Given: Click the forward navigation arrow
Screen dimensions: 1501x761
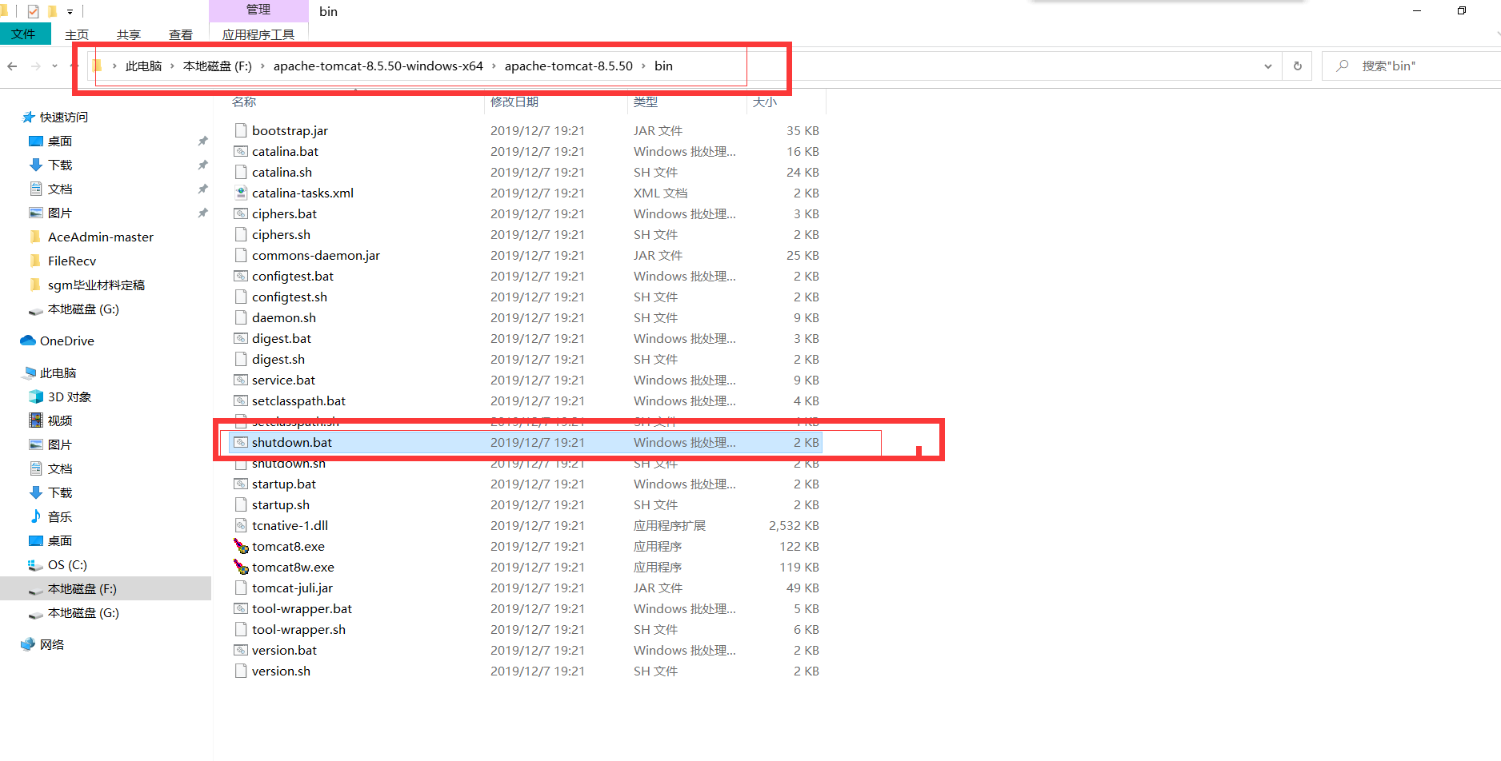Looking at the screenshot, I should pyautogui.click(x=35, y=66).
